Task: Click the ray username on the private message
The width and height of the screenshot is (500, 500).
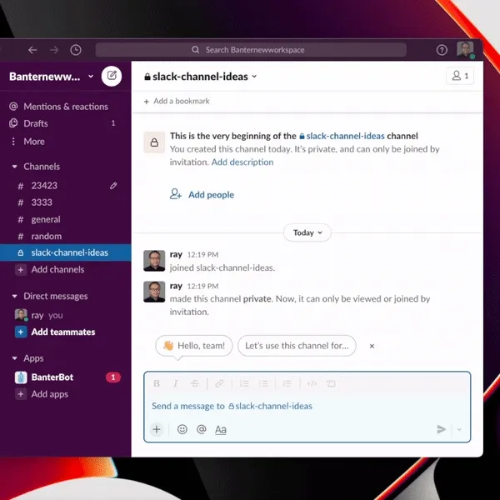Action: click(176, 286)
